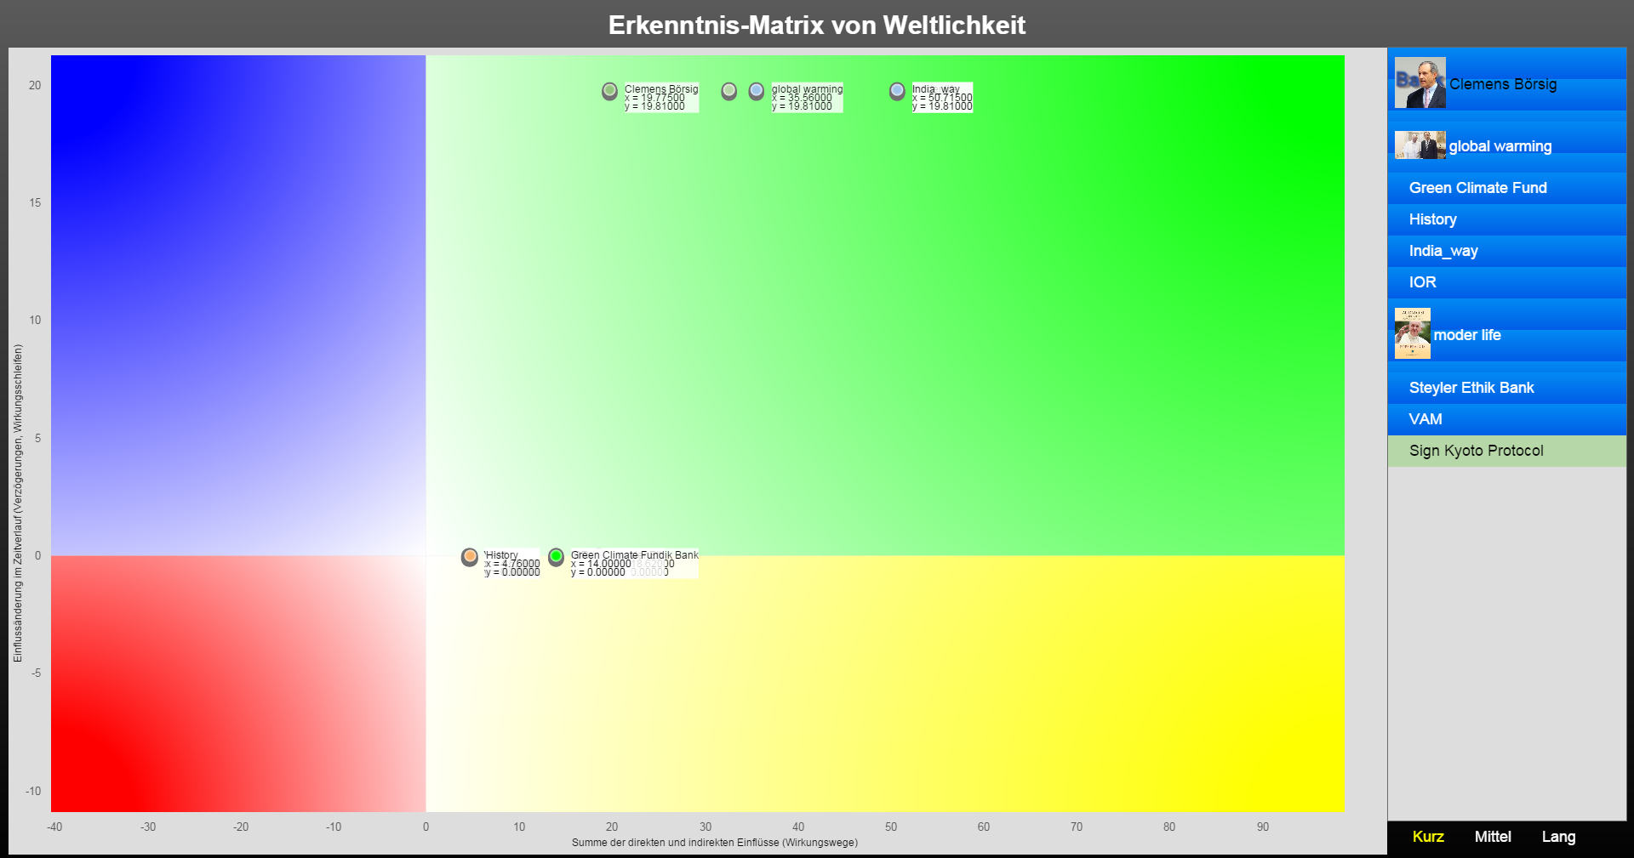Select Steyler Ethik Bank list entry
The height and width of the screenshot is (858, 1634).
point(1506,388)
